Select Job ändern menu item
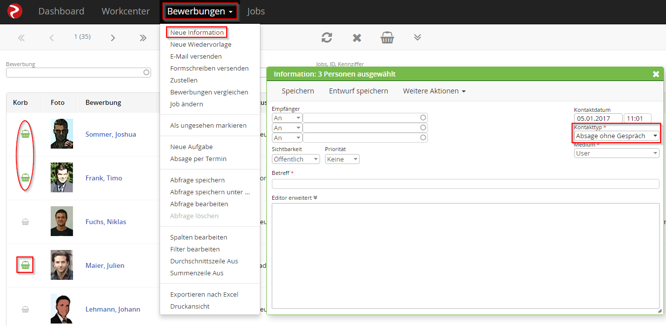The width and height of the screenshot is (666, 326). pos(186,104)
